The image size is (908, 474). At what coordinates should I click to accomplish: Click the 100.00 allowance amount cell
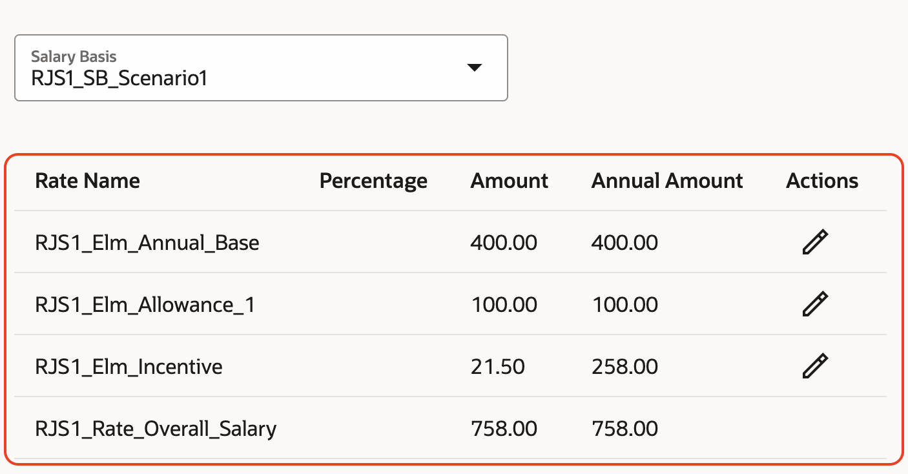coord(504,305)
